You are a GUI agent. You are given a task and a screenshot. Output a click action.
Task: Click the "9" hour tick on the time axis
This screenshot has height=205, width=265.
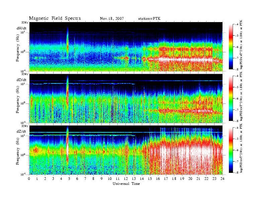click(x=102, y=179)
